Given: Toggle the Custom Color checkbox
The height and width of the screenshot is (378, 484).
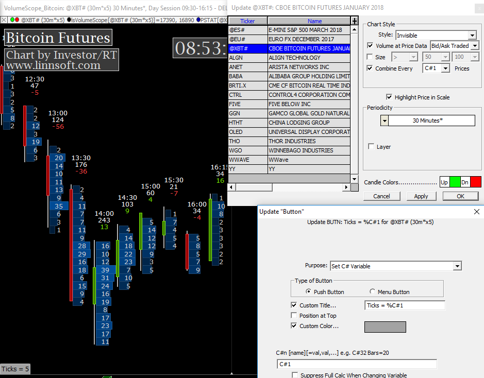Looking at the screenshot, I should [x=294, y=325].
